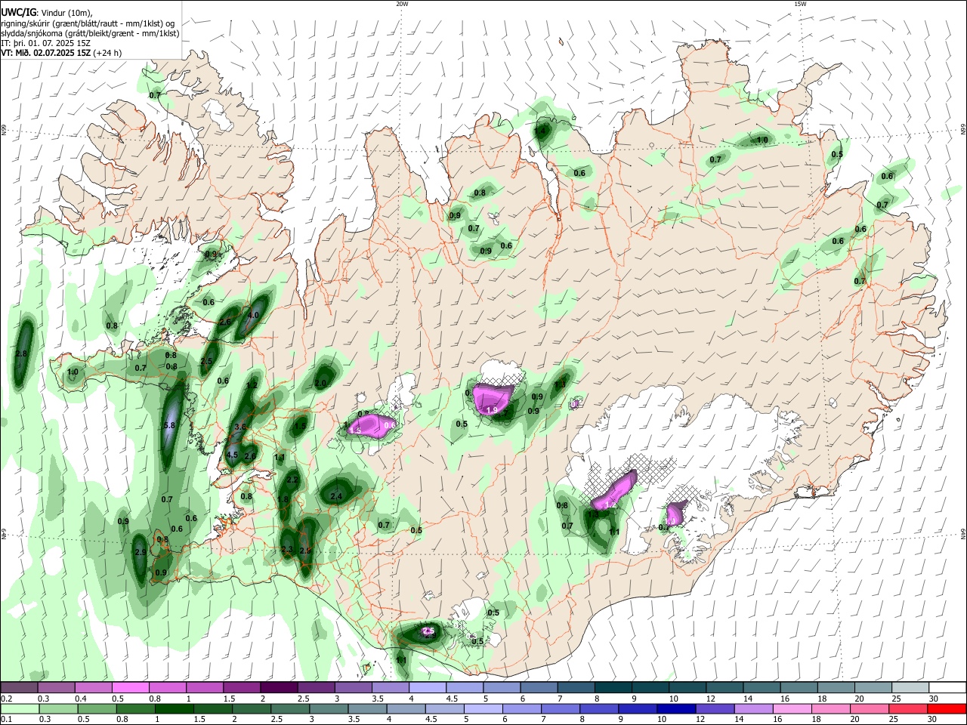The width and height of the screenshot is (967, 725).
Task: Select the 2.2 precipitation value on the map
Action: tap(292, 480)
